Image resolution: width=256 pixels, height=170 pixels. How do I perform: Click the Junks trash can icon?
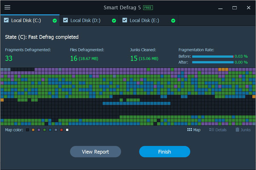click(237, 130)
